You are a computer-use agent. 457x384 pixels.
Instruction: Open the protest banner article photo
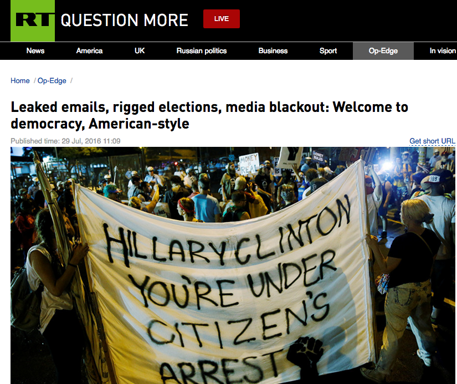click(x=233, y=265)
